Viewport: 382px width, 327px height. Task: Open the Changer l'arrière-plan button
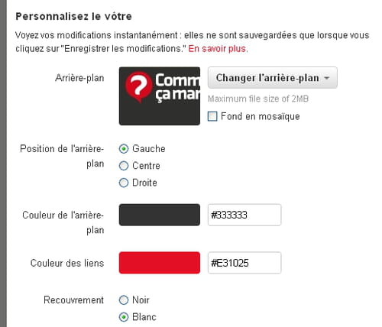[273, 78]
